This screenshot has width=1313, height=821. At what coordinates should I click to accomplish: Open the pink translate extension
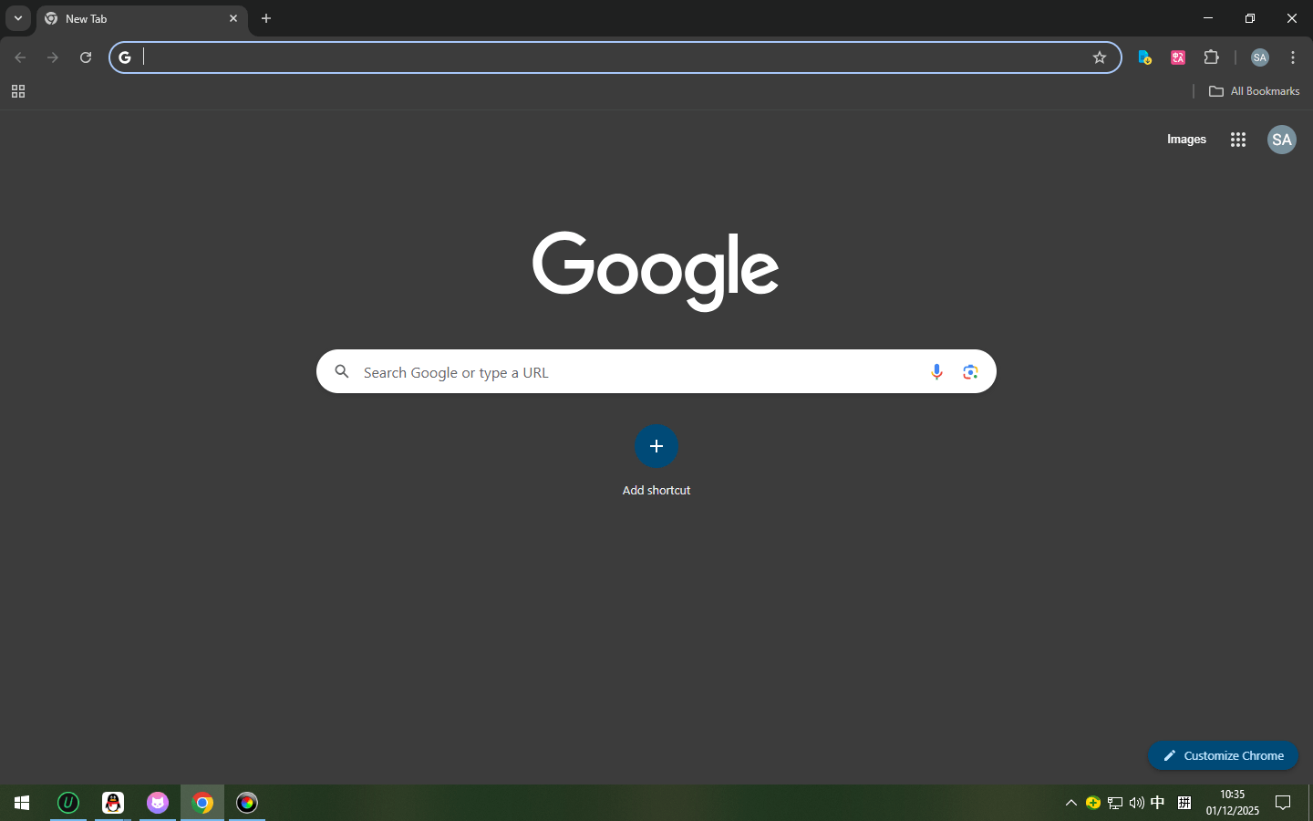[1178, 57]
